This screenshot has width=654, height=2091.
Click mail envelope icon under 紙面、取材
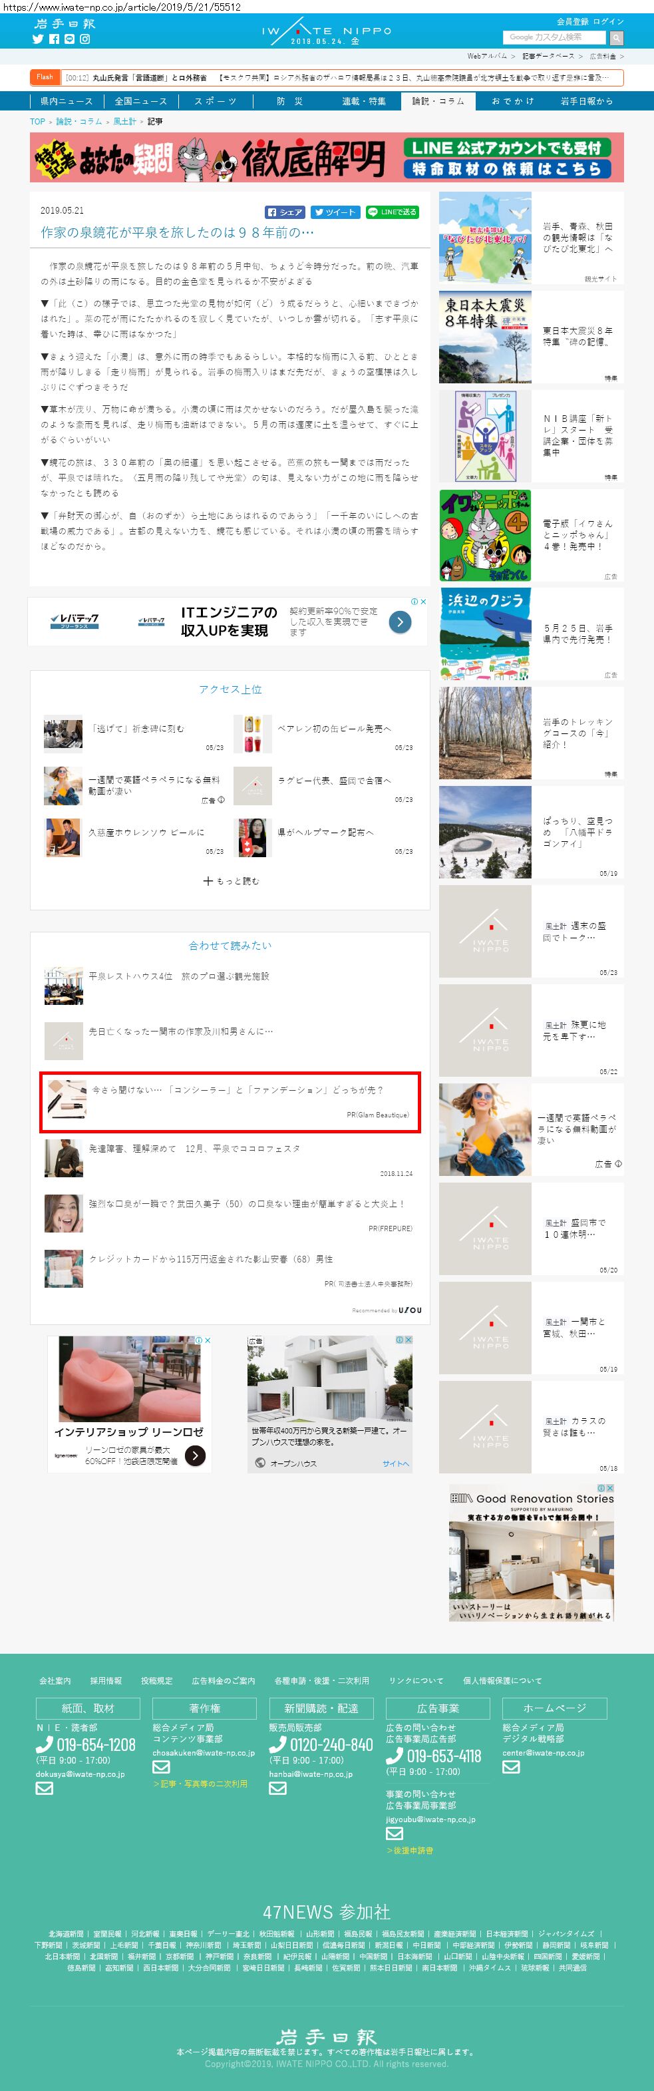[x=44, y=1788]
